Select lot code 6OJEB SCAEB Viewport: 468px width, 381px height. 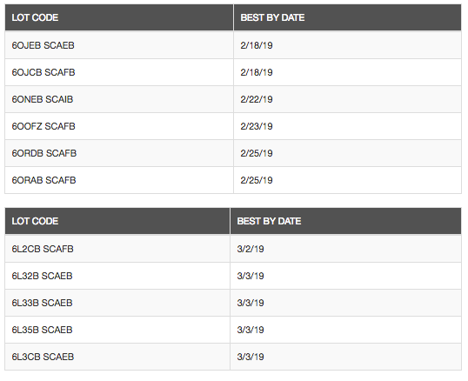tap(43, 45)
